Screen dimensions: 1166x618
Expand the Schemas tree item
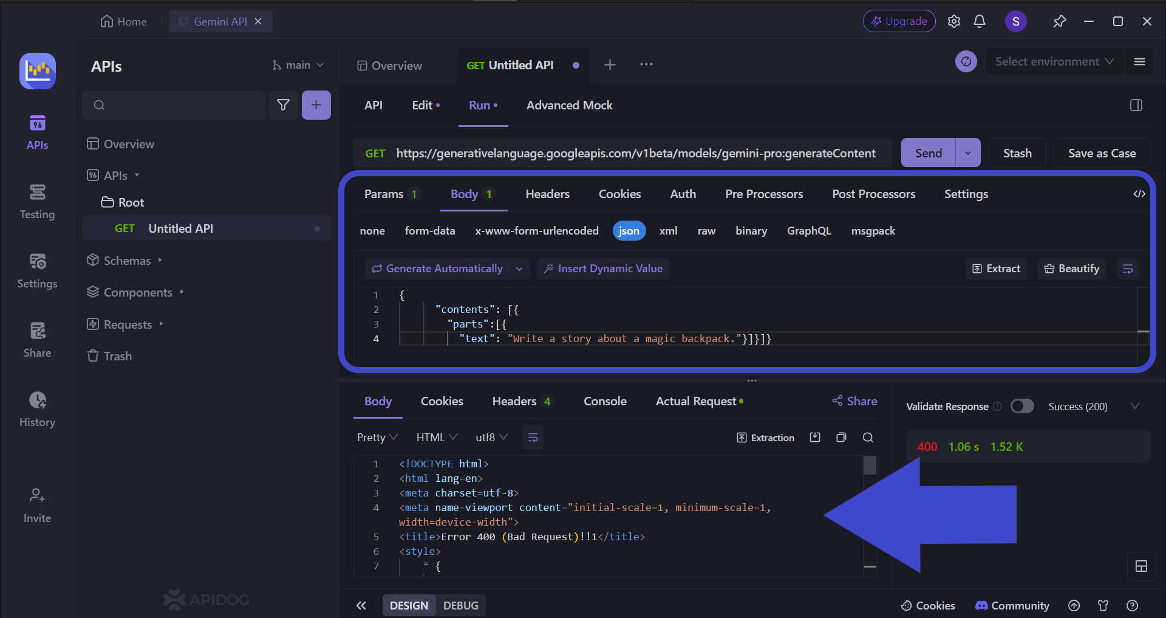click(x=160, y=260)
